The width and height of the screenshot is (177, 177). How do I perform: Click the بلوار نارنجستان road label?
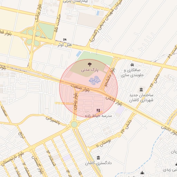tap(12, 159)
